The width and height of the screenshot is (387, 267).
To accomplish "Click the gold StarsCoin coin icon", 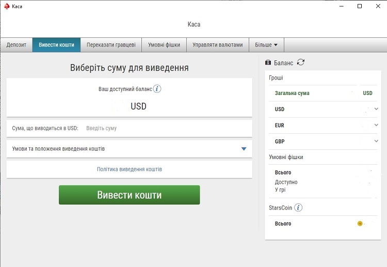I will pyautogui.click(x=360, y=224).
